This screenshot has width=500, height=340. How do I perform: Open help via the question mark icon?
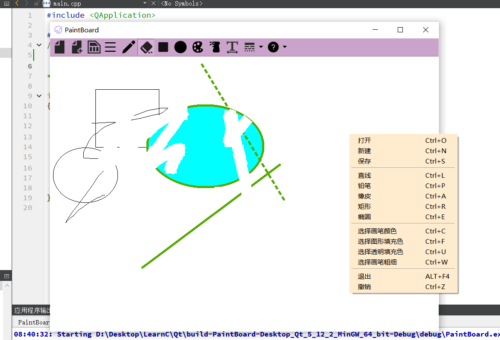pos(272,47)
